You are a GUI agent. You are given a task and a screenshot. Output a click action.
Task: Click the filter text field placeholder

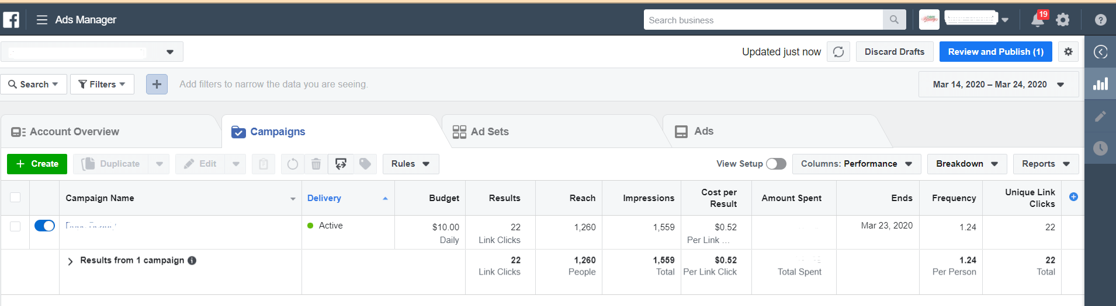click(x=273, y=84)
